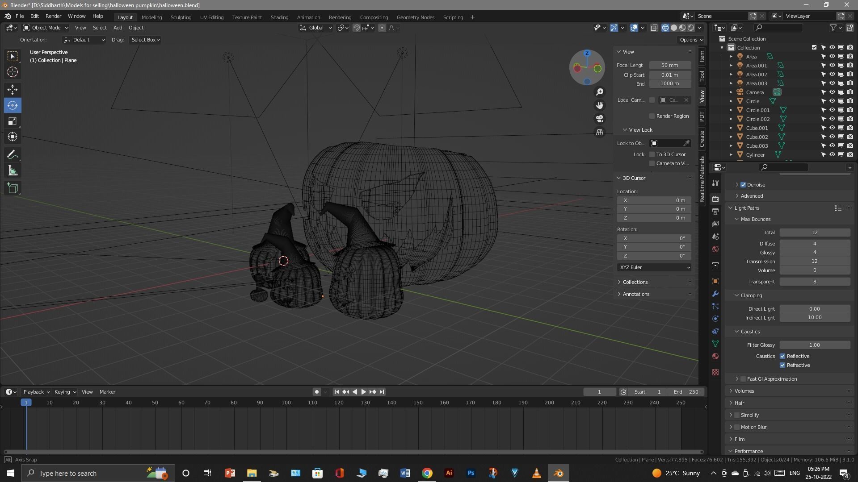Click the Indirect Light clamping field
This screenshot has height=482, width=858.
click(x=815, y=318)
